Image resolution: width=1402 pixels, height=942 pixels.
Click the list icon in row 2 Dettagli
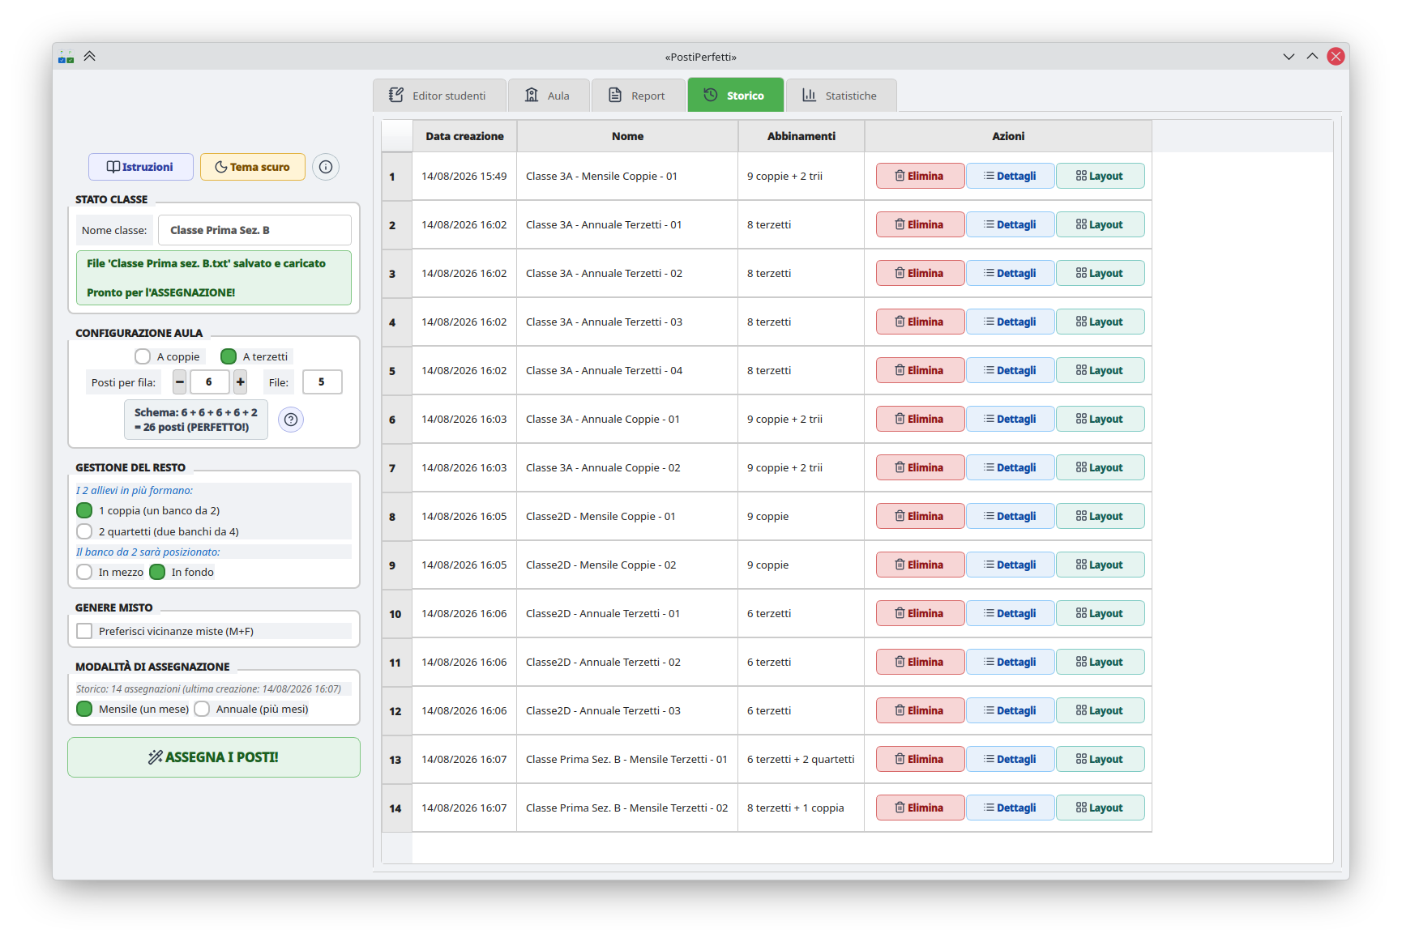pyautogui.click(x=989, y=224)
